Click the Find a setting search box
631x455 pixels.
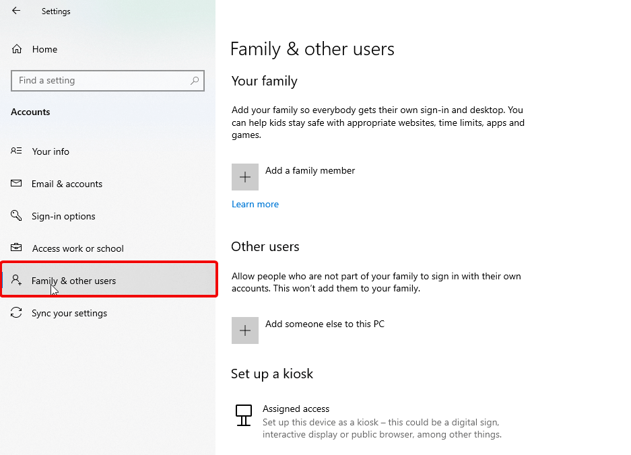click(x=108, y=81)
